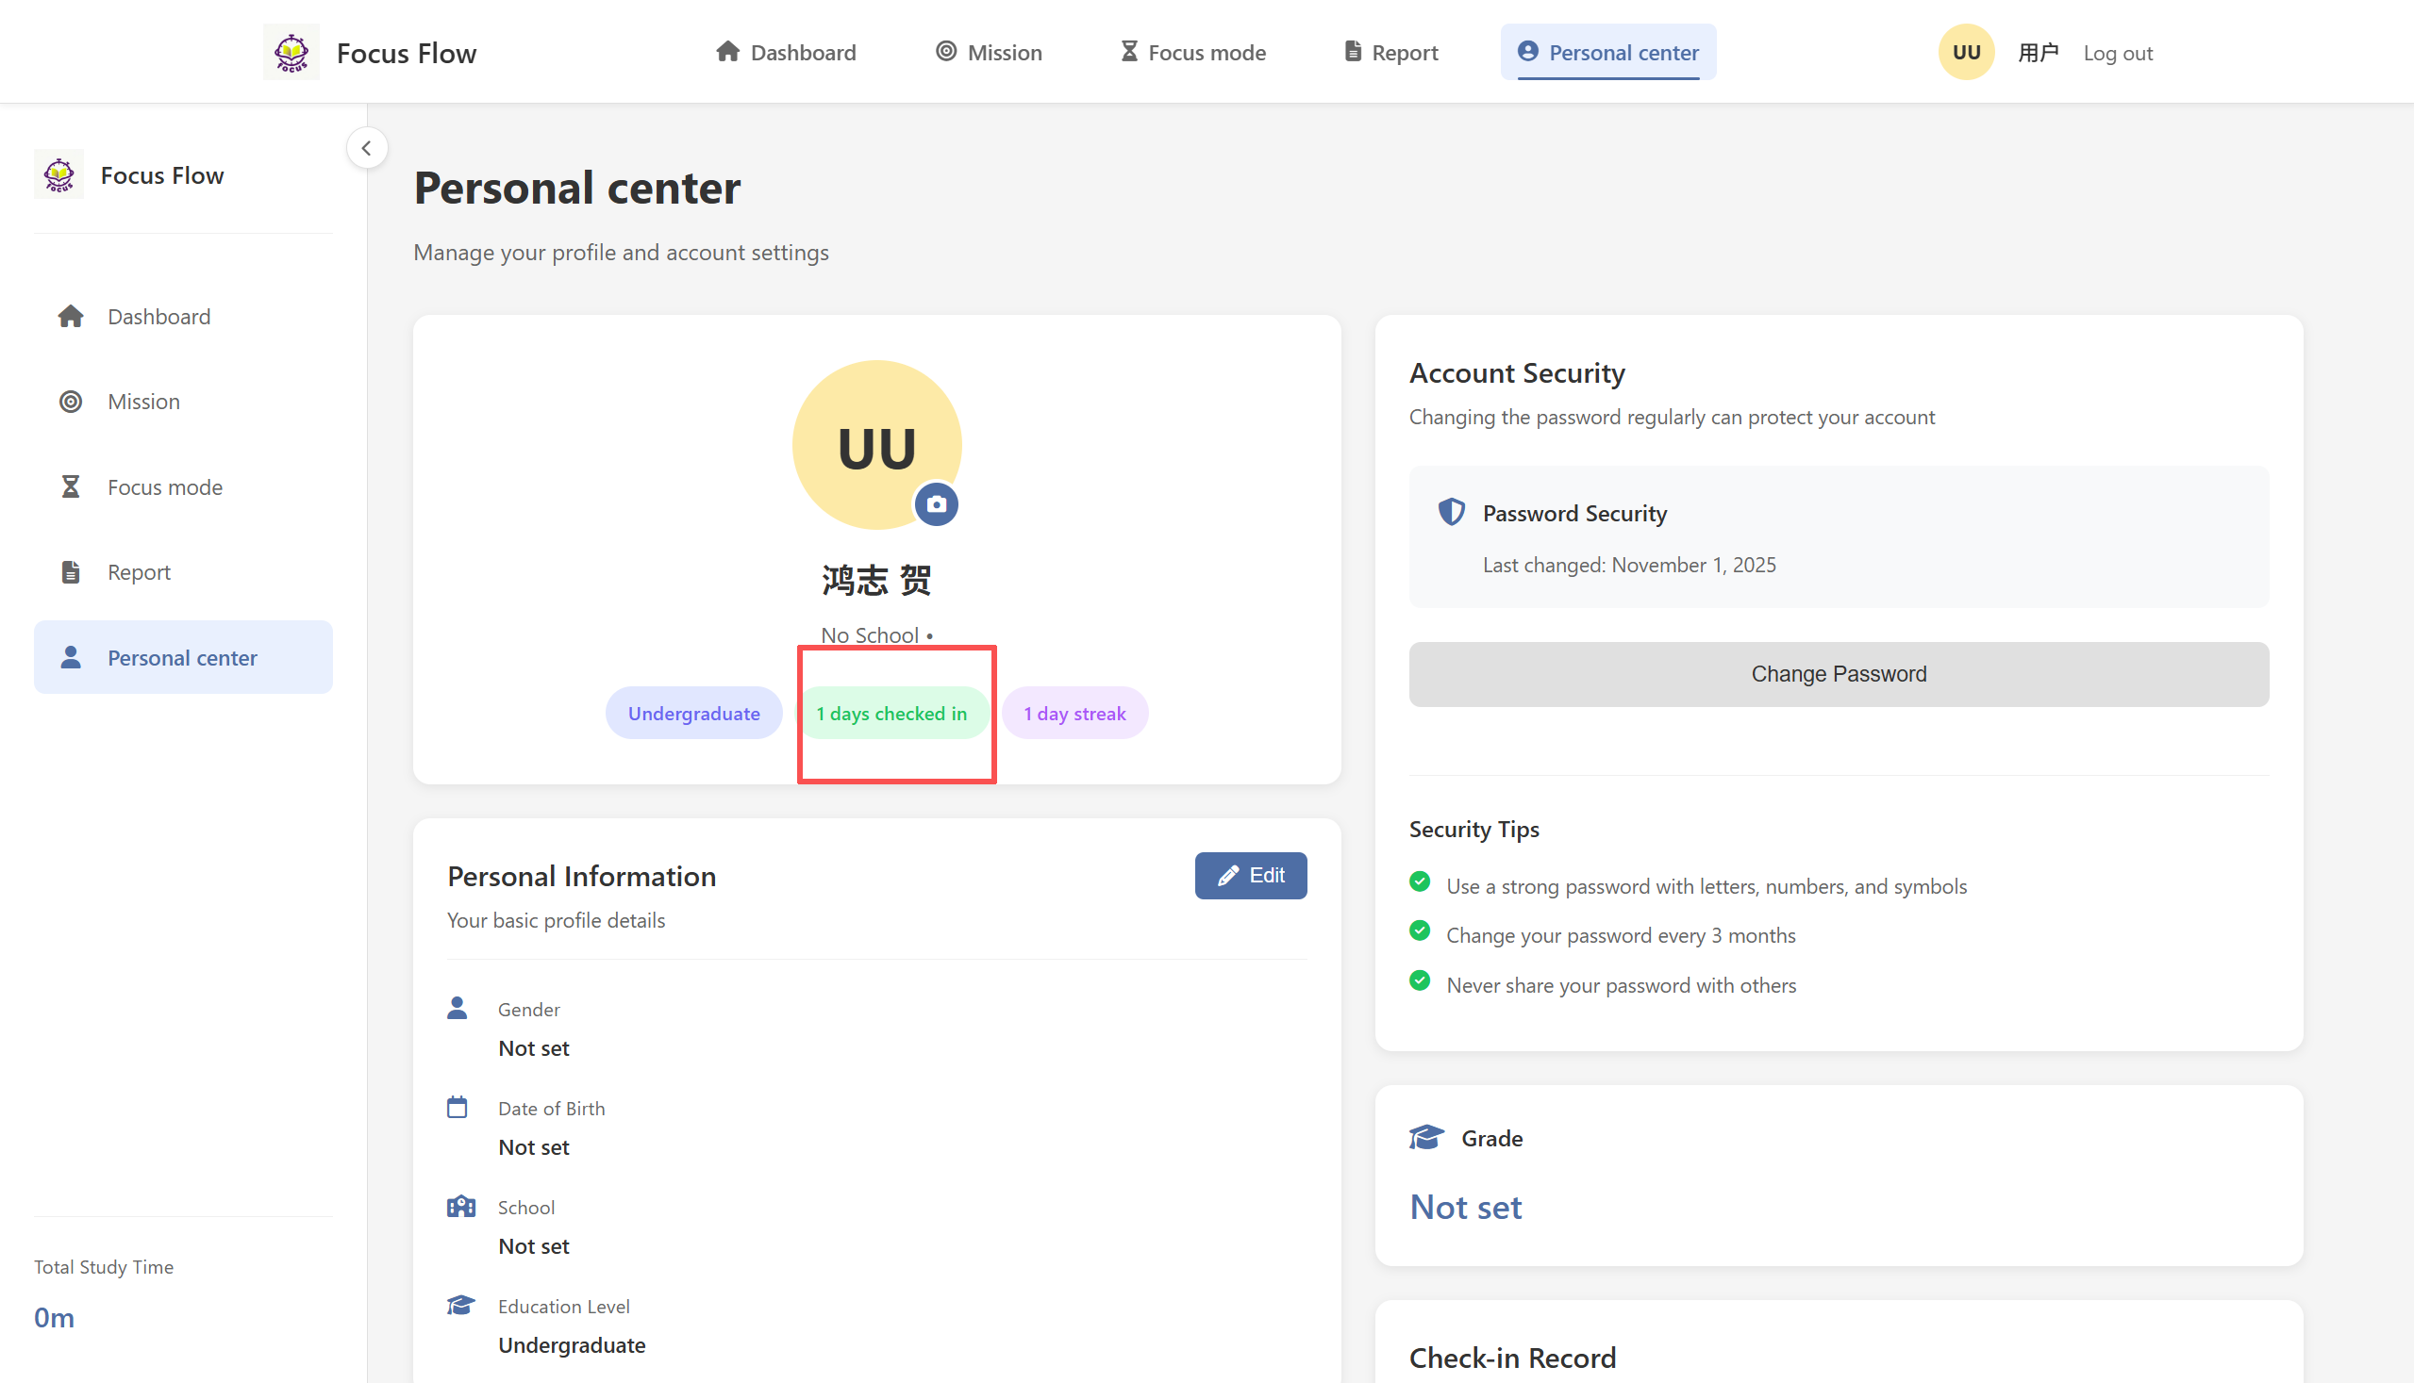Screen dimensions: 2414x1383
Task: Click the Report document icon in sidebar
Action: [71, 572]
